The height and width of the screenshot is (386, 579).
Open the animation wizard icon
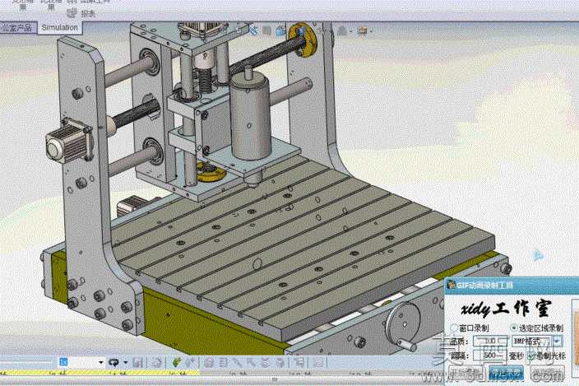tap(157, 362)
